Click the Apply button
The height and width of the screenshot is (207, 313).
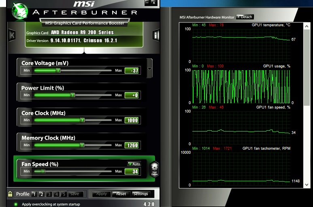pyautogui.click(x=101, y=194)
